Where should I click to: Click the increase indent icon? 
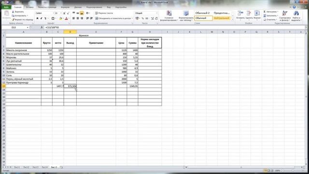[x=91, y=18]
